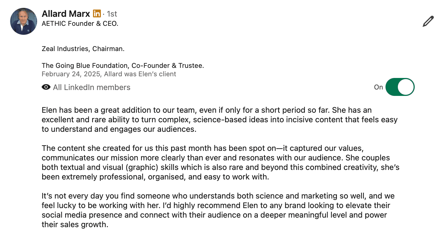Click line starting "Elen has been a great"
The image size is (440, 235).
207,110
